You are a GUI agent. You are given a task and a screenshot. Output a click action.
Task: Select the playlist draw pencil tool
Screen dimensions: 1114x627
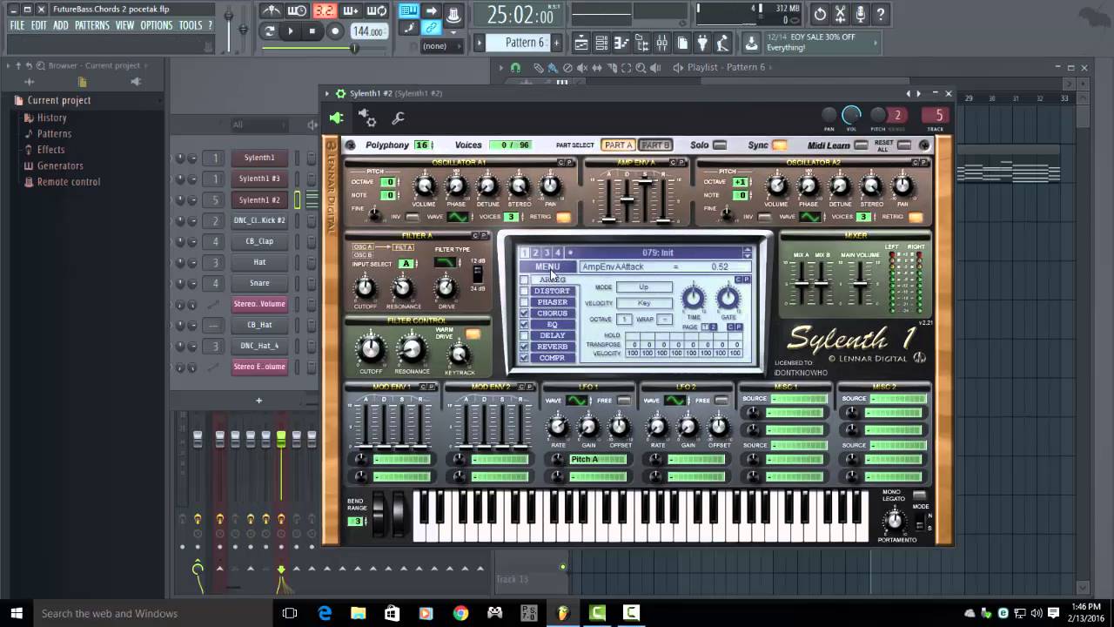[x=539, y=67]
